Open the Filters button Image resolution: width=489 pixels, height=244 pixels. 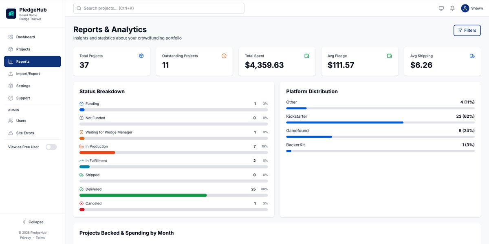click(467, 31)
